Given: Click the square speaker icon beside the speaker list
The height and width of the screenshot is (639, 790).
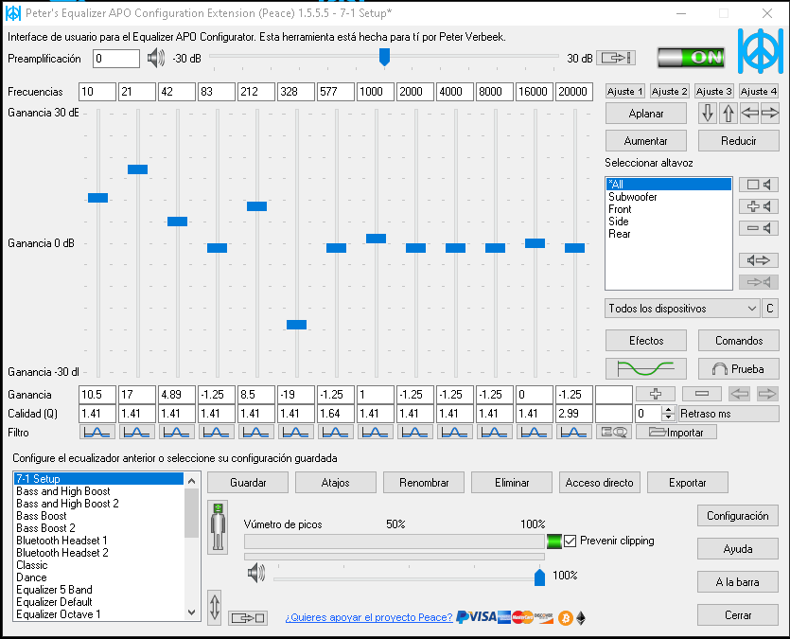Looking at the screenshot, I should [758, 185].
